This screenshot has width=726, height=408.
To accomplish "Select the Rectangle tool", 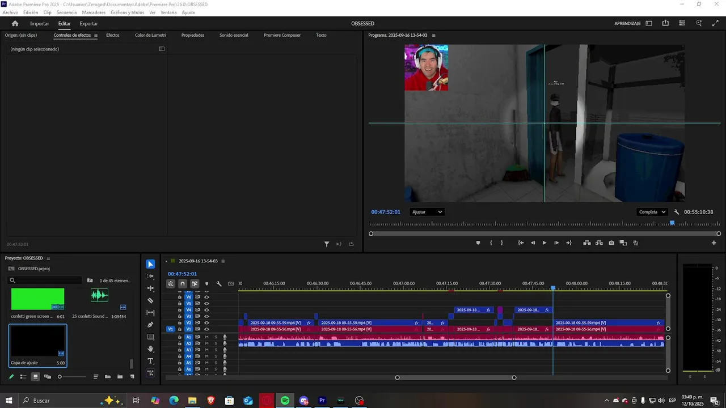I will click(x=150, y=337).
